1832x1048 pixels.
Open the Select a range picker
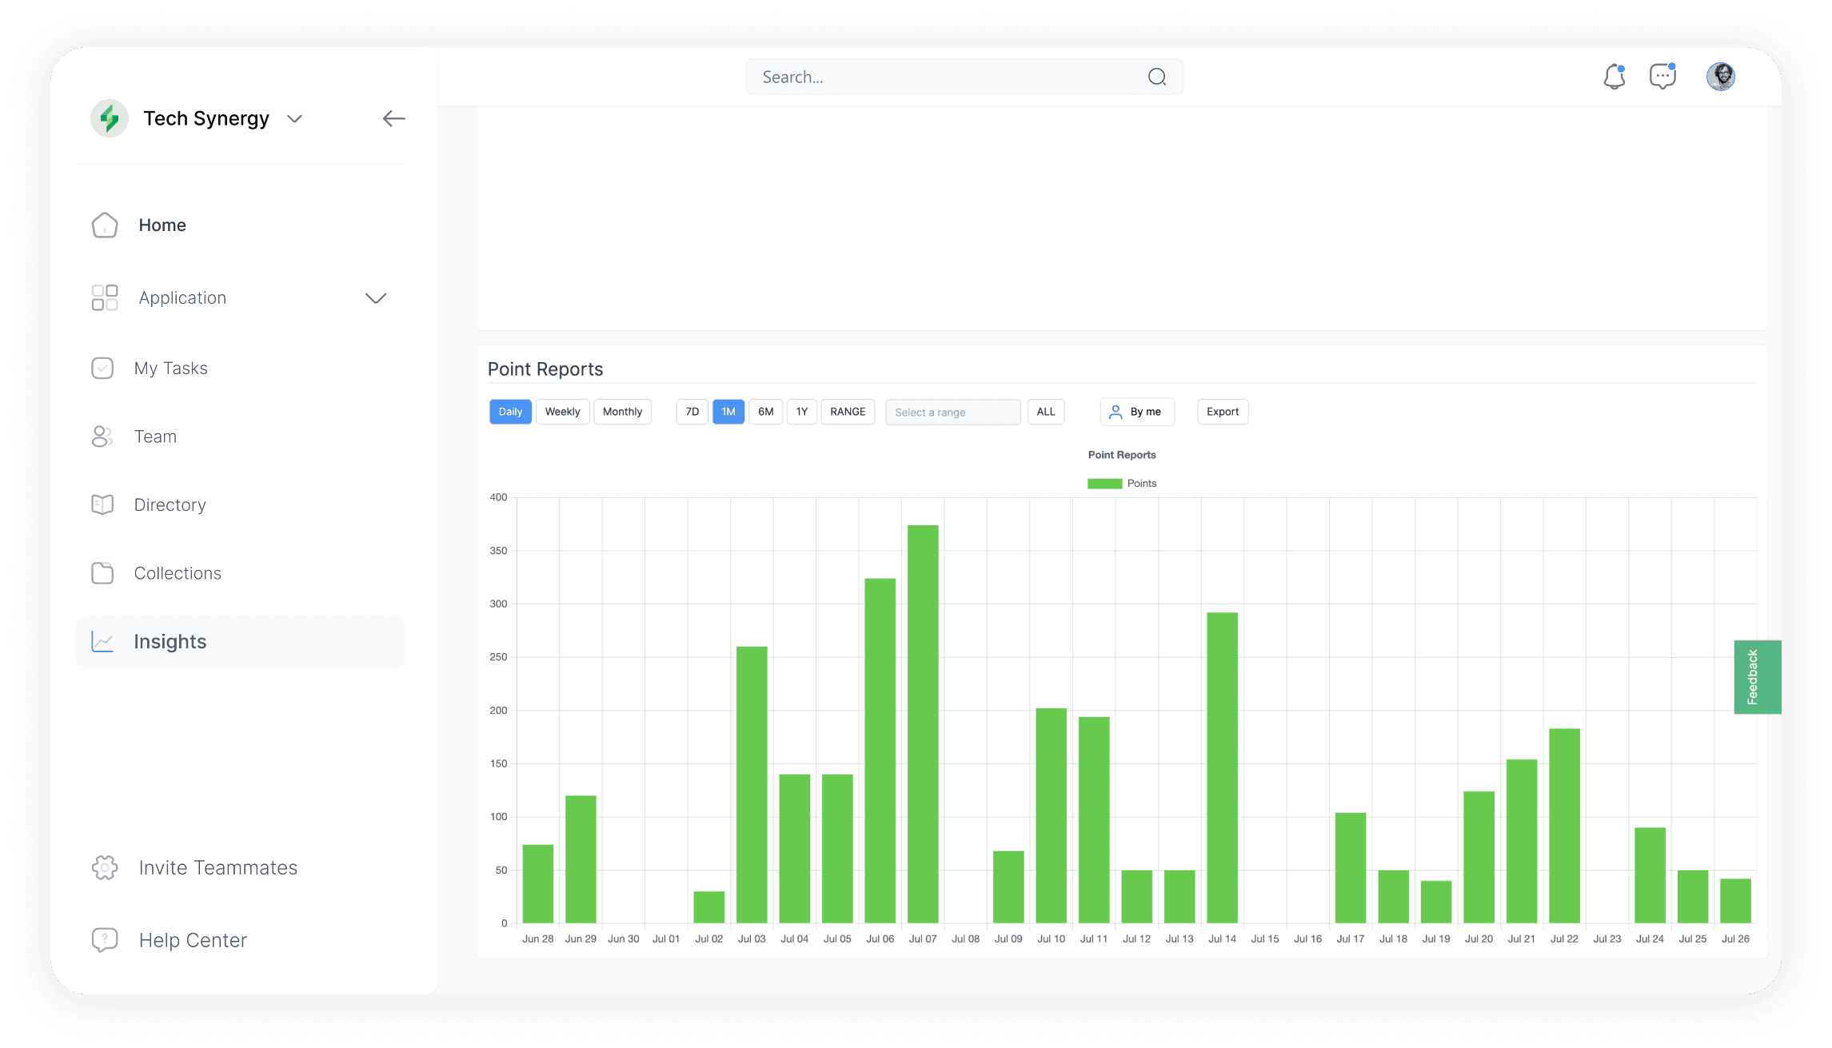coord(952,412)
